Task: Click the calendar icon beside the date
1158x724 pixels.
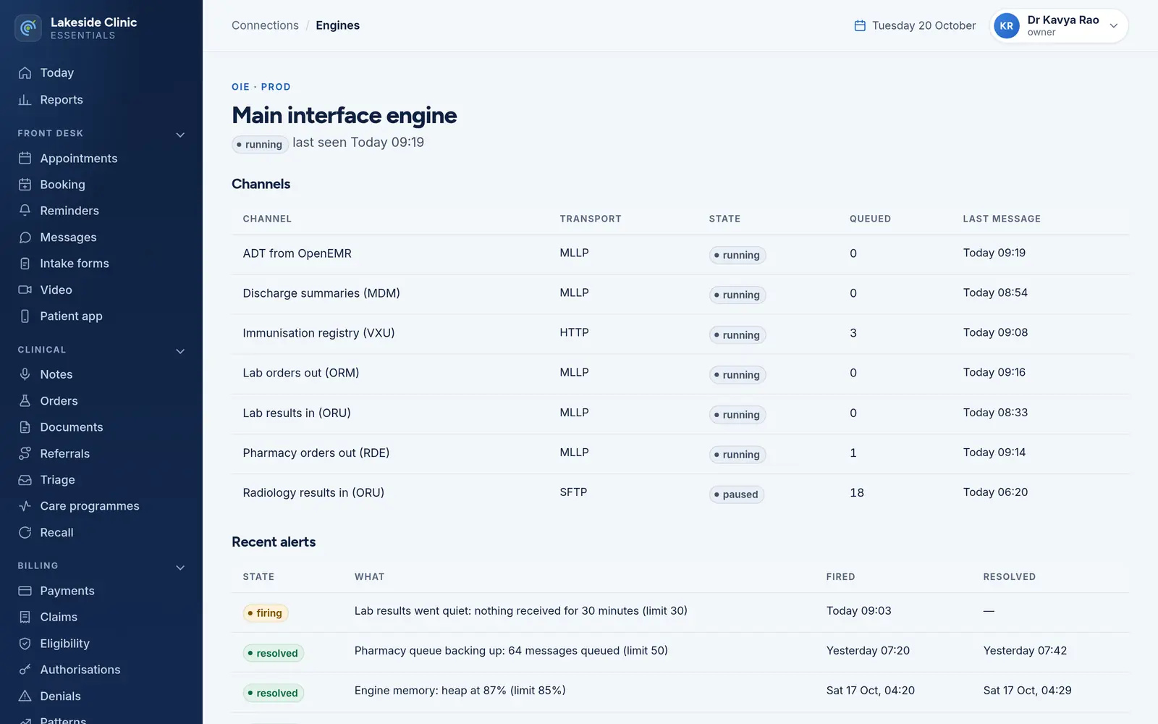Action: [x=860, y=26]
